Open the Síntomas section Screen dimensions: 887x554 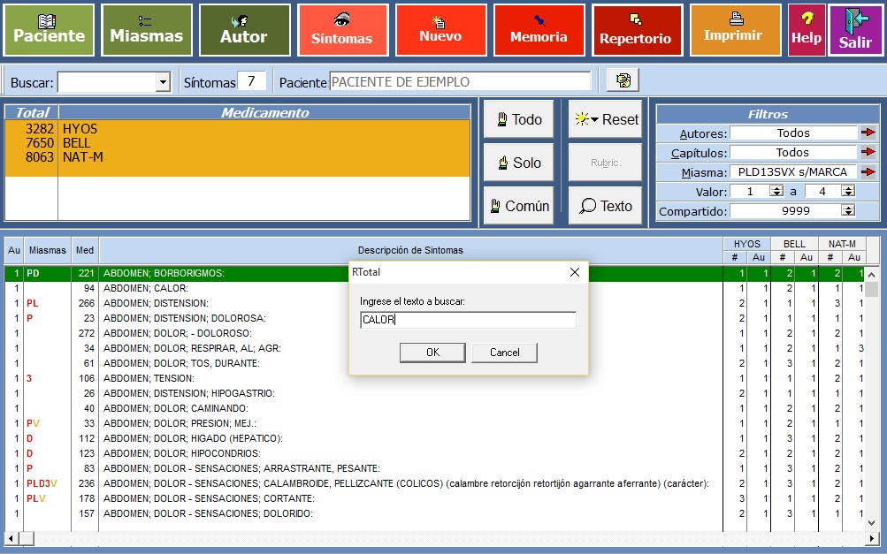[342, 30]
